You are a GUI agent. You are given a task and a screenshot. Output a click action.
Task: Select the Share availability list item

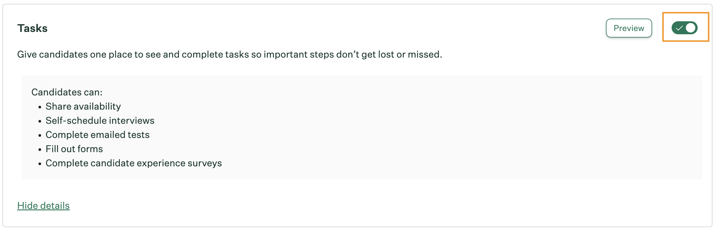(x=83, y=106)
